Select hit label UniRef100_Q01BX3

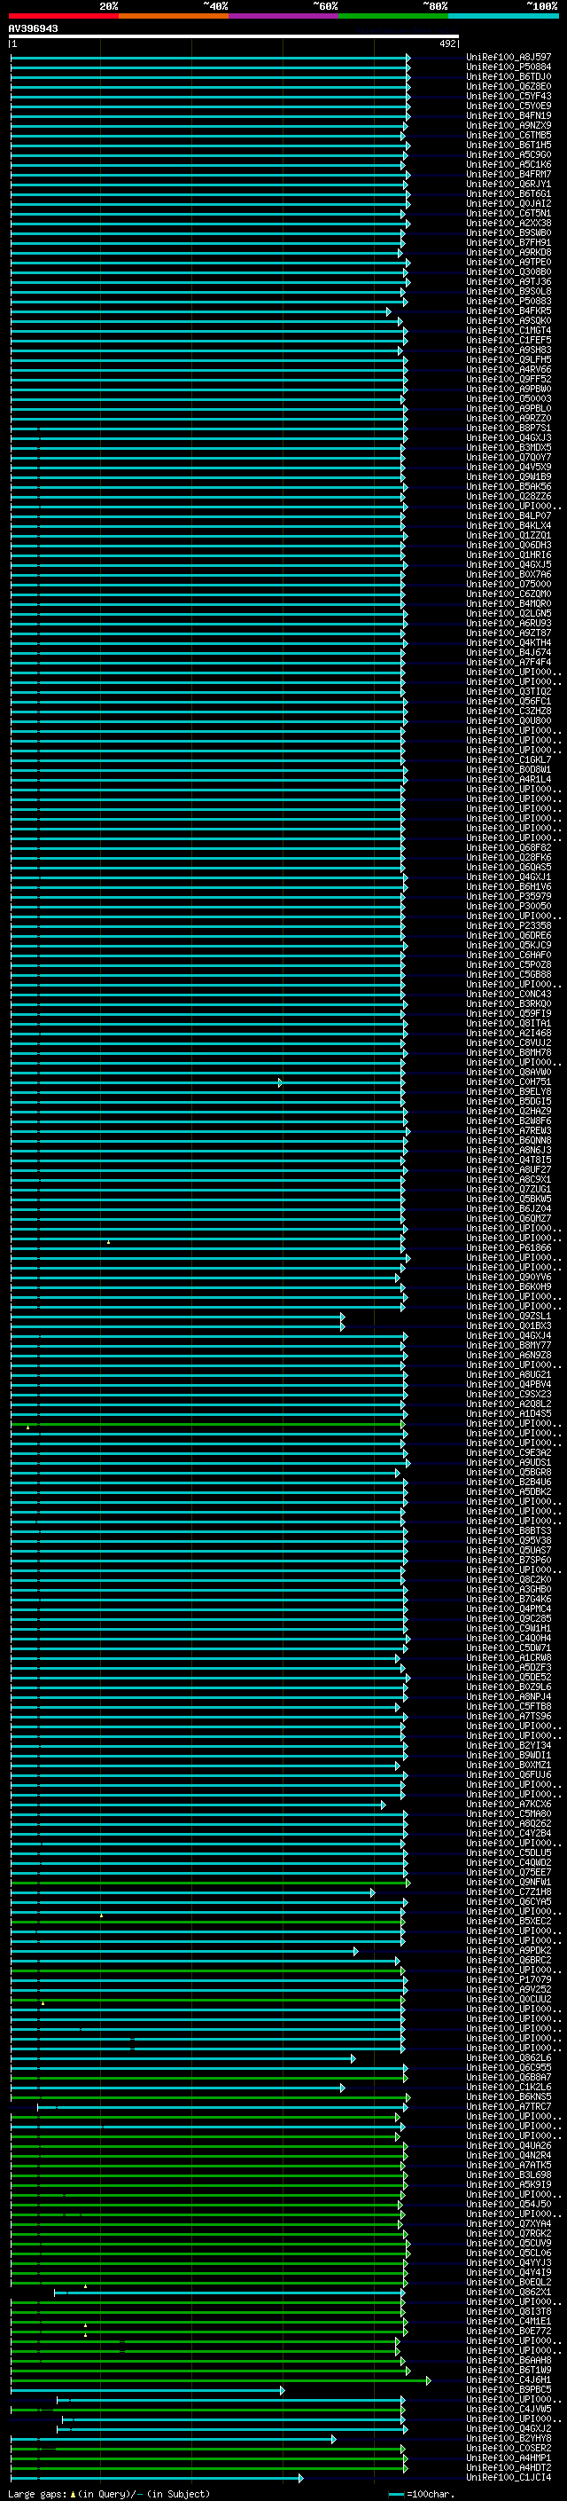[x=509, y=1325]
